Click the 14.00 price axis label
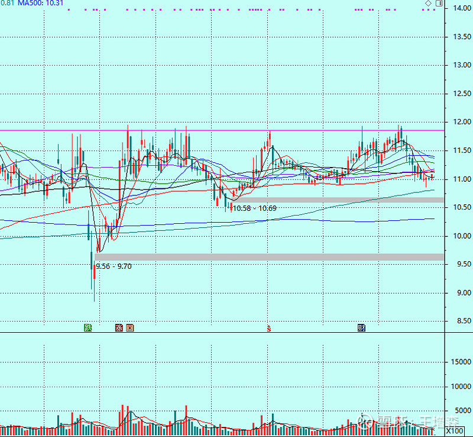 462,8
